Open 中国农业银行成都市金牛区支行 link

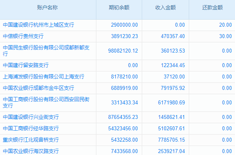point(38,88)
